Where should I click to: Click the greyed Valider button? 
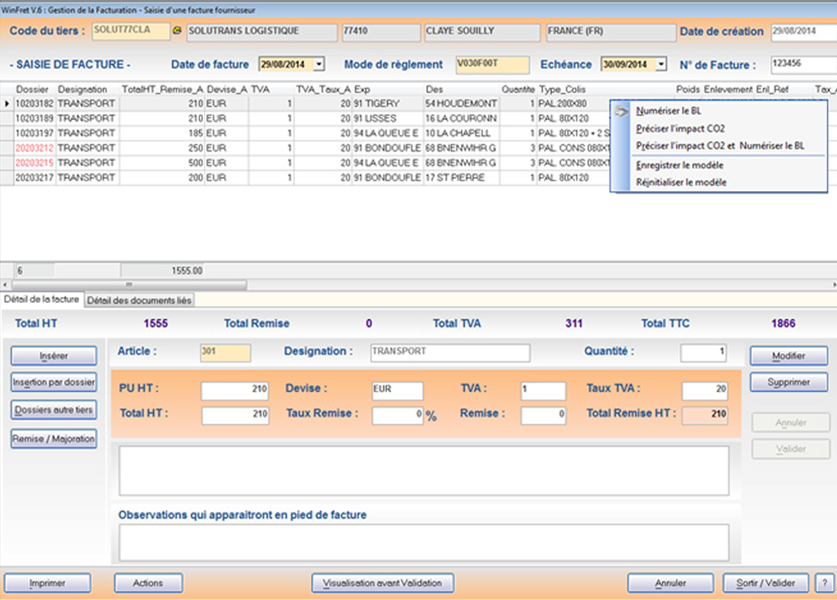pyautogui.click(x=791, y=449)
